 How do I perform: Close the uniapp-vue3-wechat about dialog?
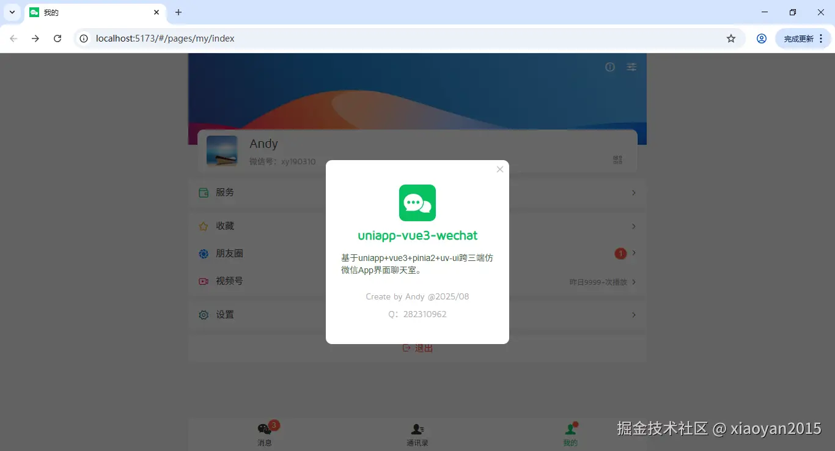click(x=500, y=169)
